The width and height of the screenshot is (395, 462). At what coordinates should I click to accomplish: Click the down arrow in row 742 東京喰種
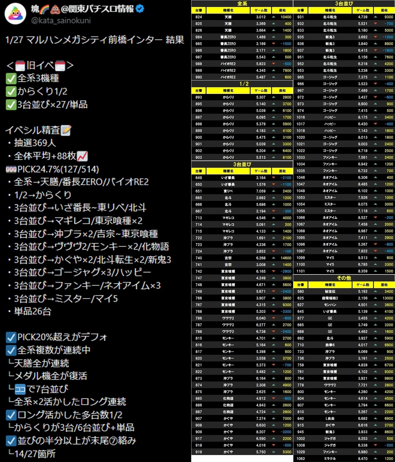[274, 271]
